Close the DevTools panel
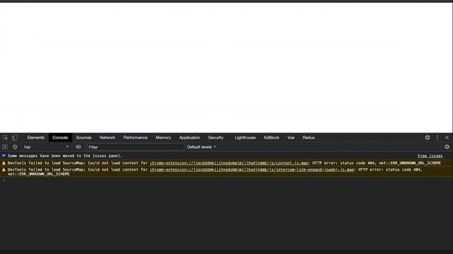Viewport: 453px width, 254px height. click(447, 138)
